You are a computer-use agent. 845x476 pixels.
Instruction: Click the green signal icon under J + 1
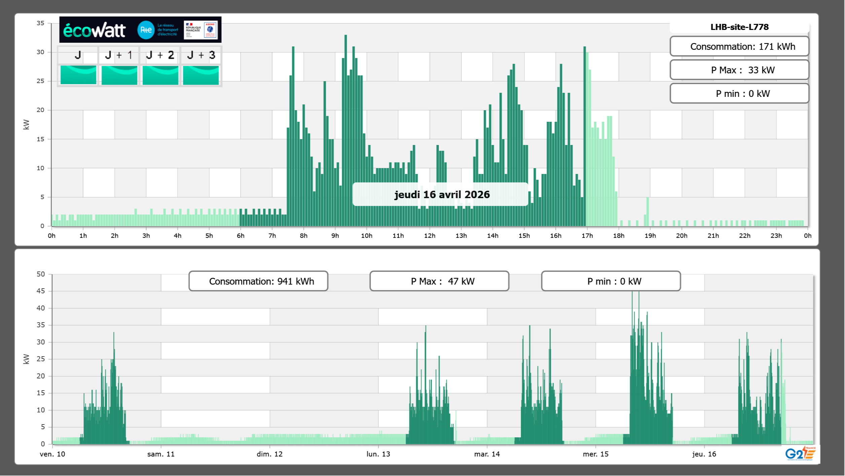point(119,75)
